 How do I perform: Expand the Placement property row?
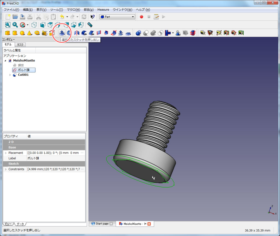(6, 153)
